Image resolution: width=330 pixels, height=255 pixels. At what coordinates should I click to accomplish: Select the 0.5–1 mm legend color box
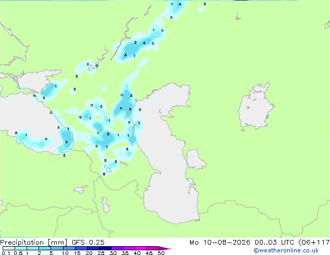pyautogui.click(x=21, y=248)
